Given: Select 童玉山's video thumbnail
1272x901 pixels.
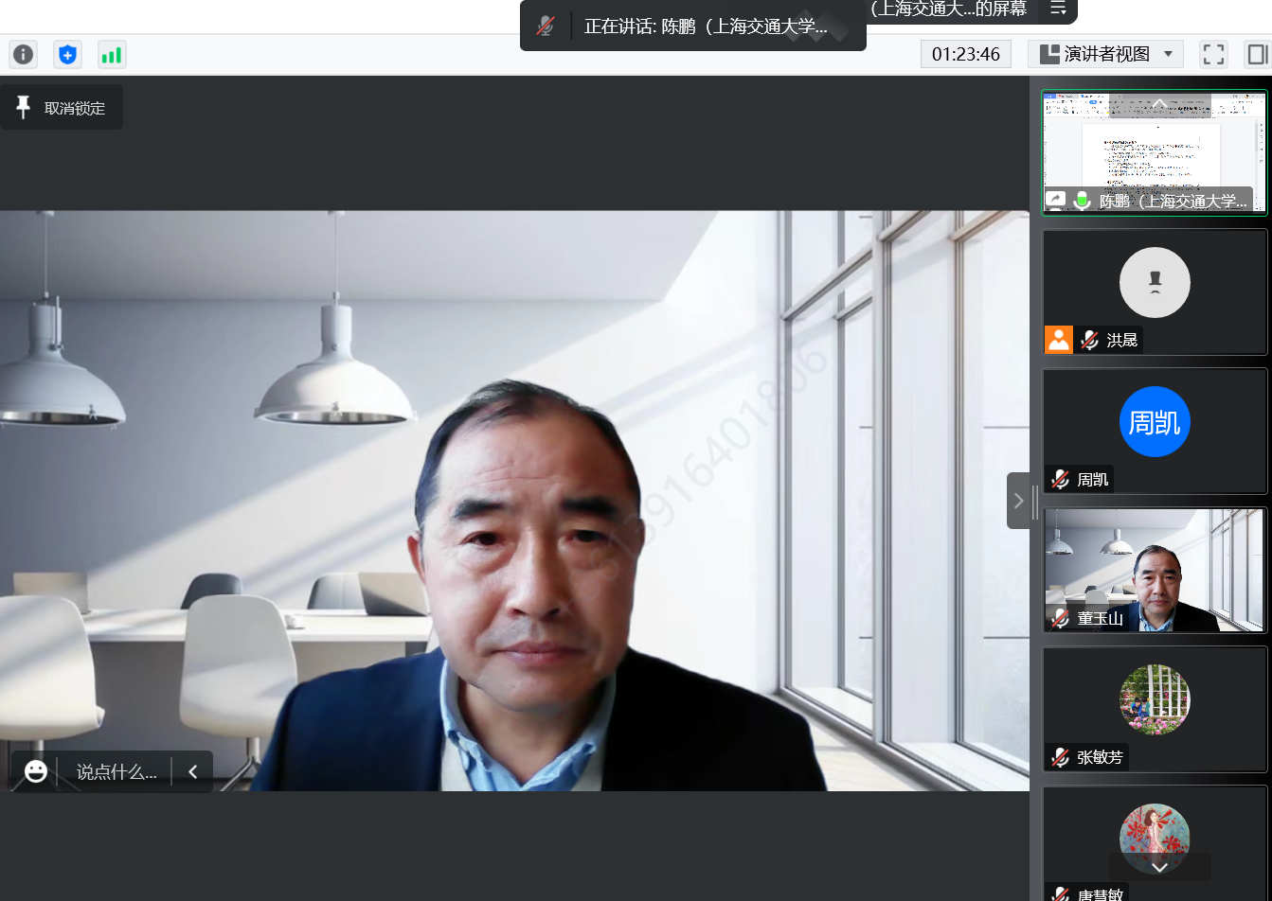Looking at the screenshot, I should 1154,570.
